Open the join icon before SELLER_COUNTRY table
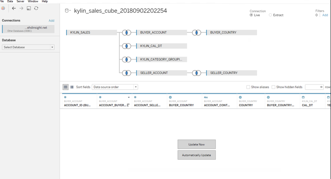Image resolution: width=331 pixels, height=179 pixels. [x=196, y=73]
